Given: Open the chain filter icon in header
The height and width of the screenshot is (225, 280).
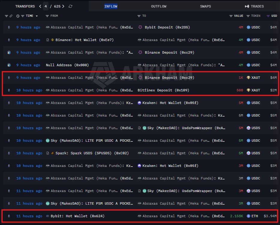Looking at the screenshot, I should (x=6, y=16).
